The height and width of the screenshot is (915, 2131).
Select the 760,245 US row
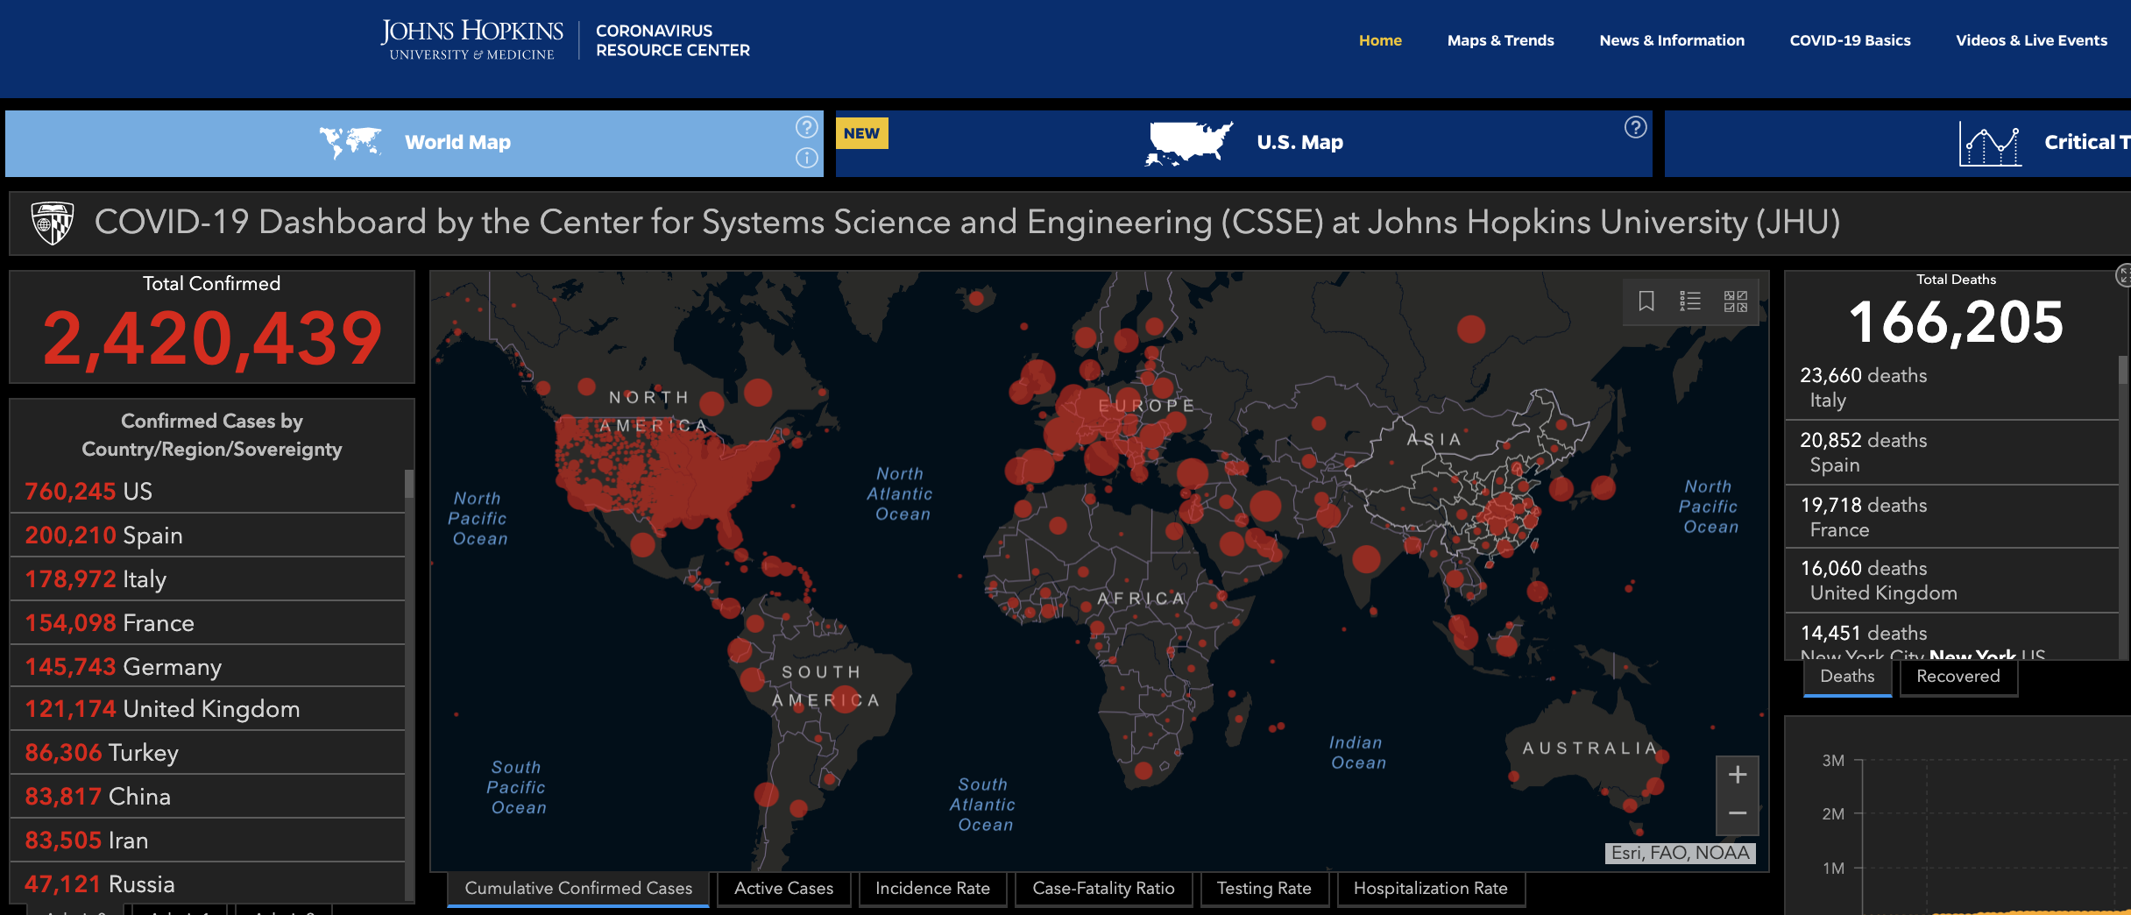(208, 492)
